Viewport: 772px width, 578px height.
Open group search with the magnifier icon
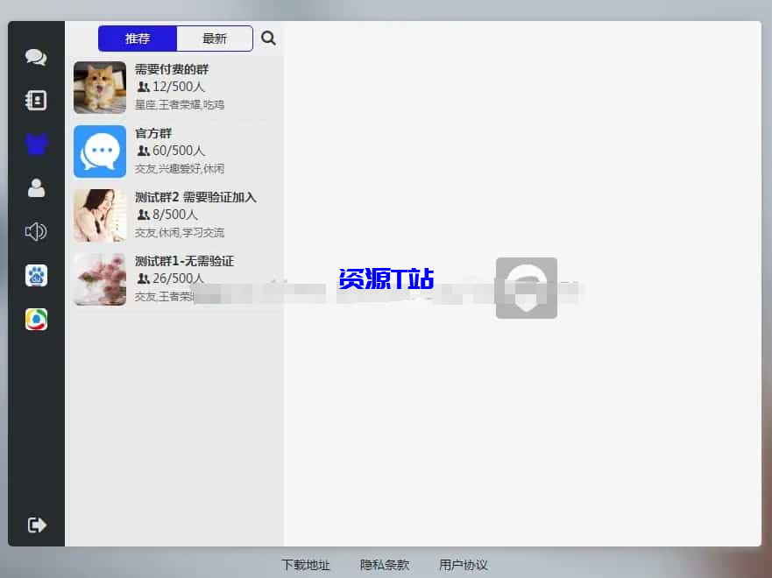coord(268,38)
